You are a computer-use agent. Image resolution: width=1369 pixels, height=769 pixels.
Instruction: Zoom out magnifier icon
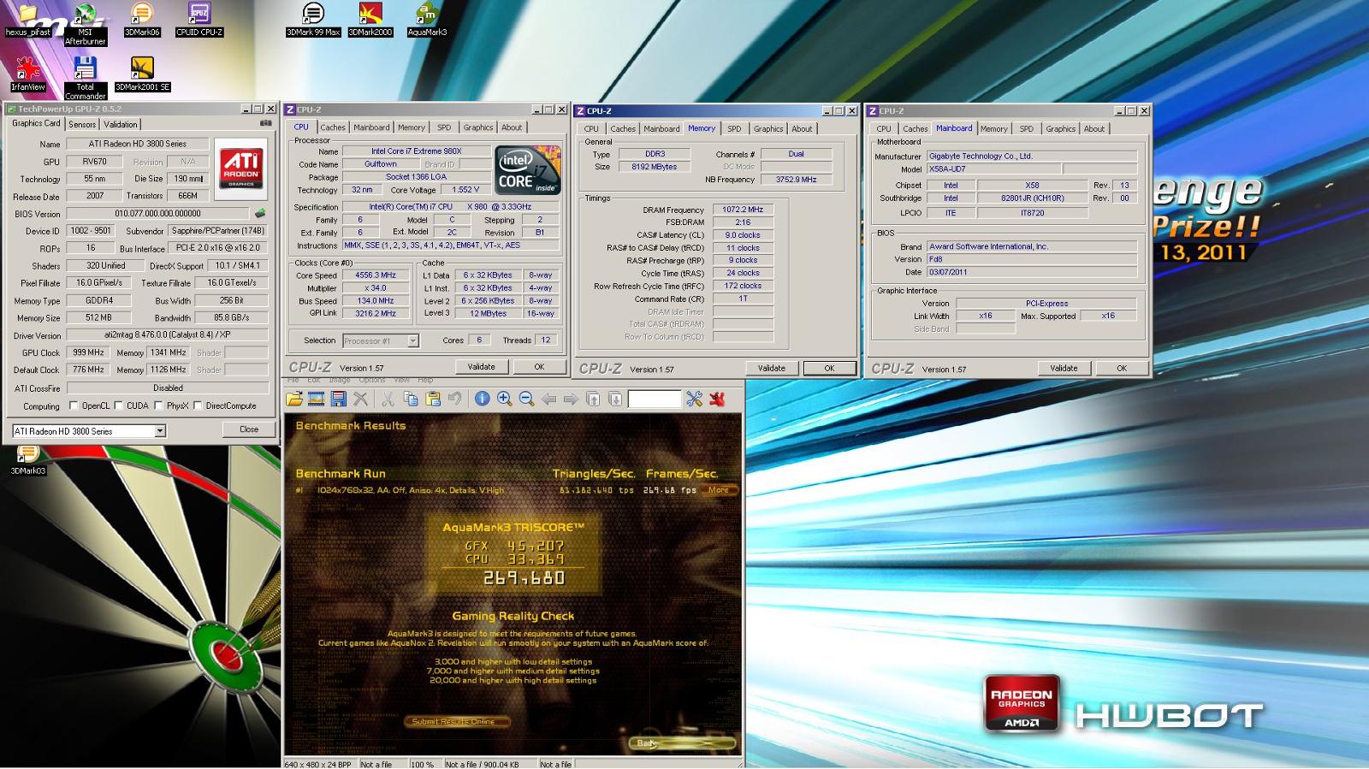[526, 399]
